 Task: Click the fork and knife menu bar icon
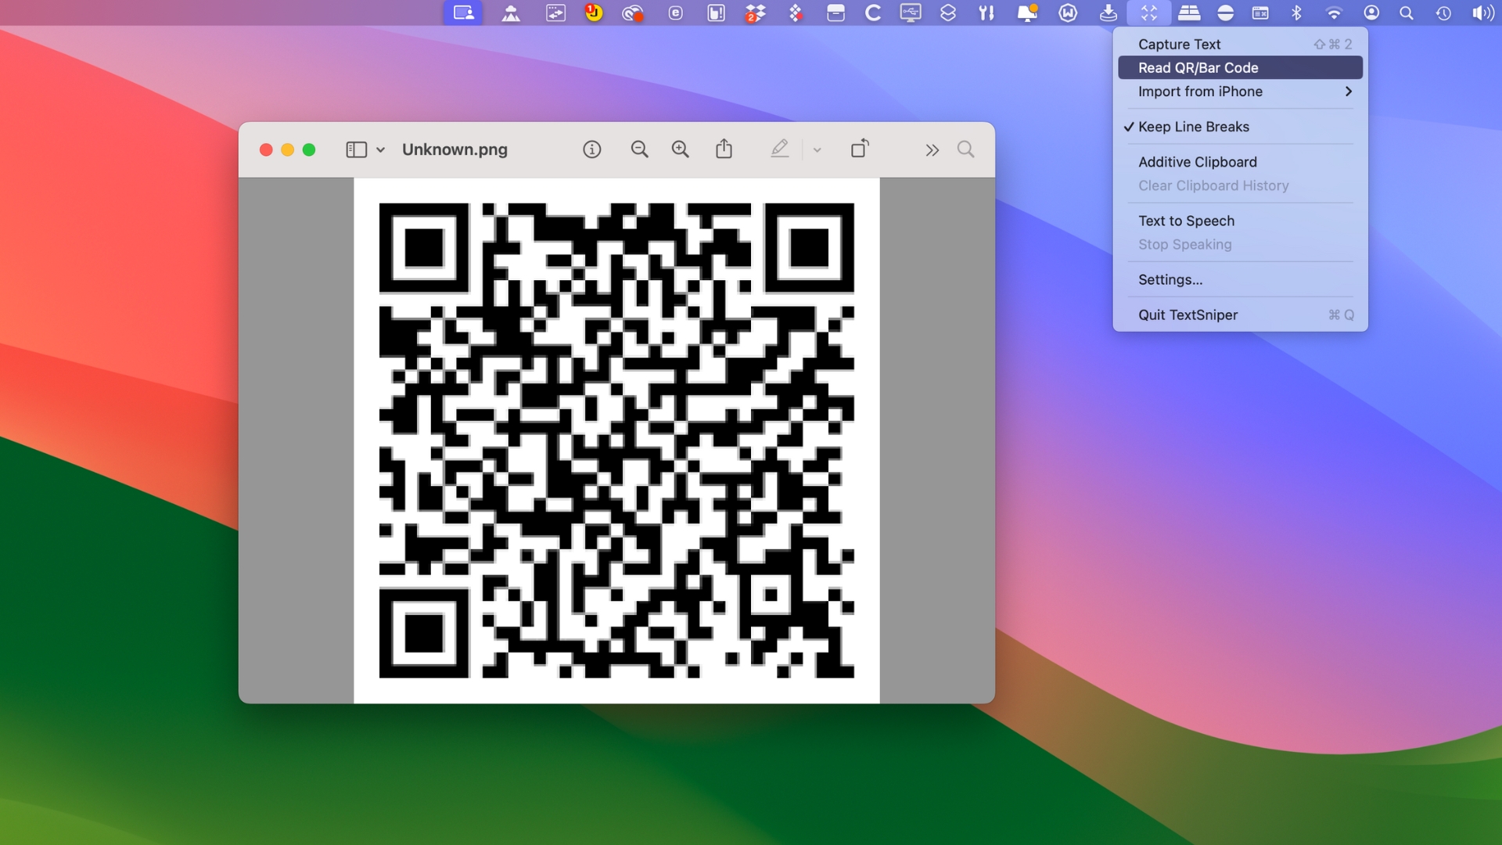click(986, 13)
